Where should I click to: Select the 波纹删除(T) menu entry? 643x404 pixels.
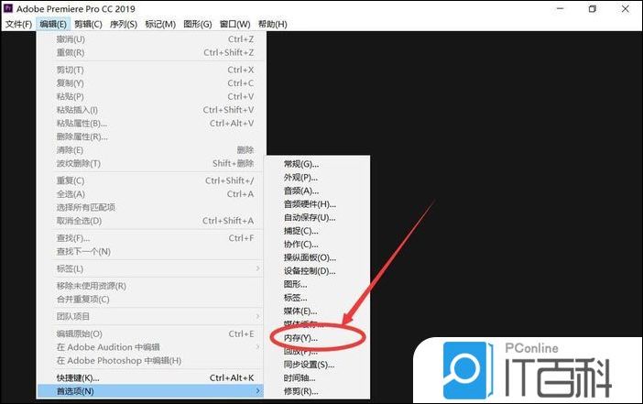point(150,163)
